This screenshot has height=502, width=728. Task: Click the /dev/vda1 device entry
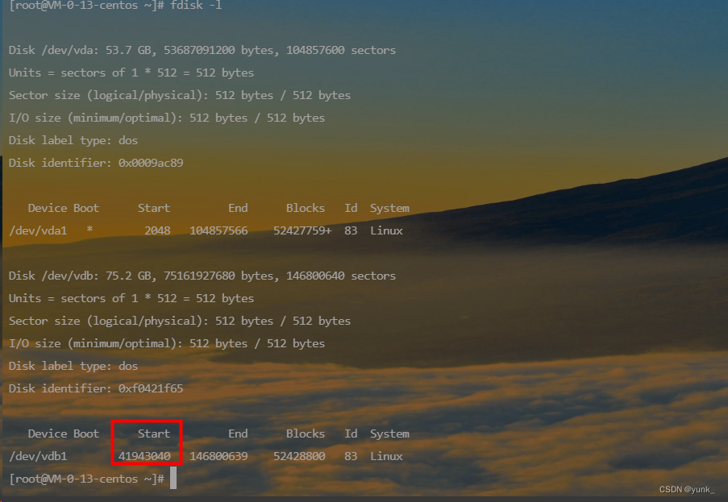pyautogui.click(x=38, y=230)
